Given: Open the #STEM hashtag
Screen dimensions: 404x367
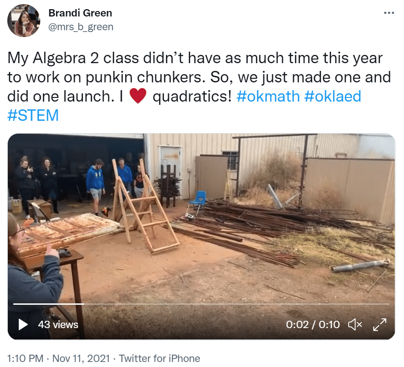Looking at the screenshot, I should click(33, 115).
